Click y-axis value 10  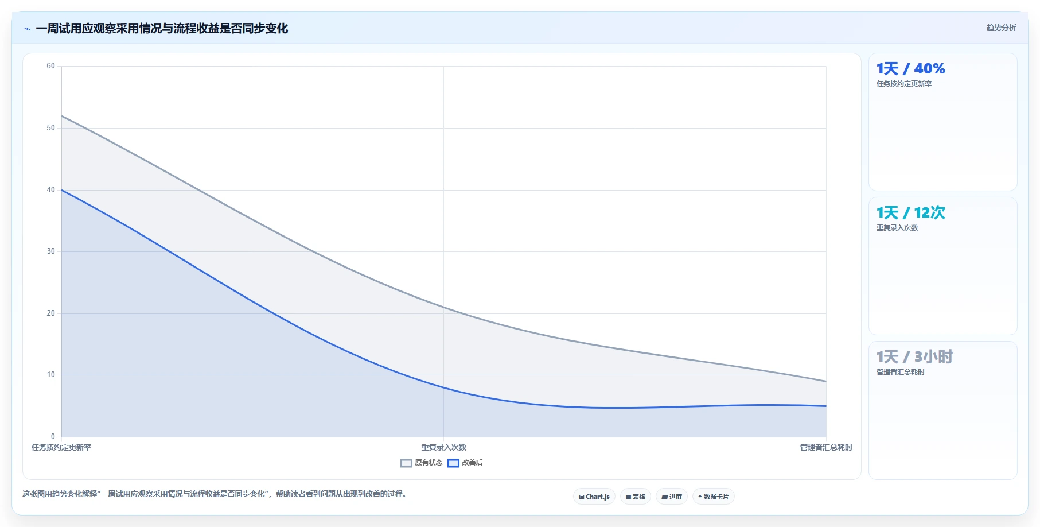(x=51, y=375)
